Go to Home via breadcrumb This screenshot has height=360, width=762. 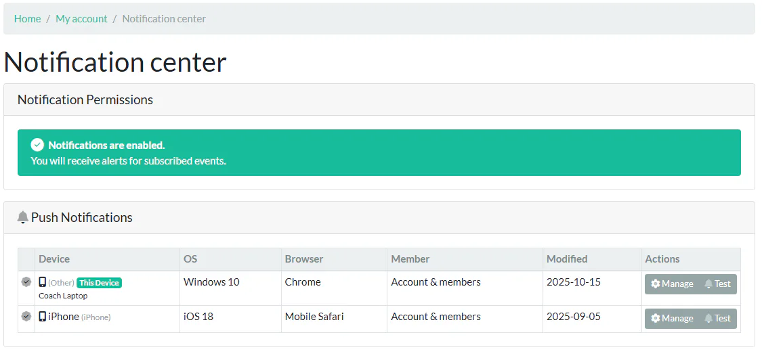pos(27,18)
